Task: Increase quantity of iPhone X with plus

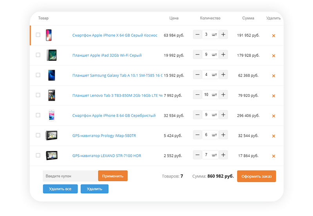Action: 223,34
